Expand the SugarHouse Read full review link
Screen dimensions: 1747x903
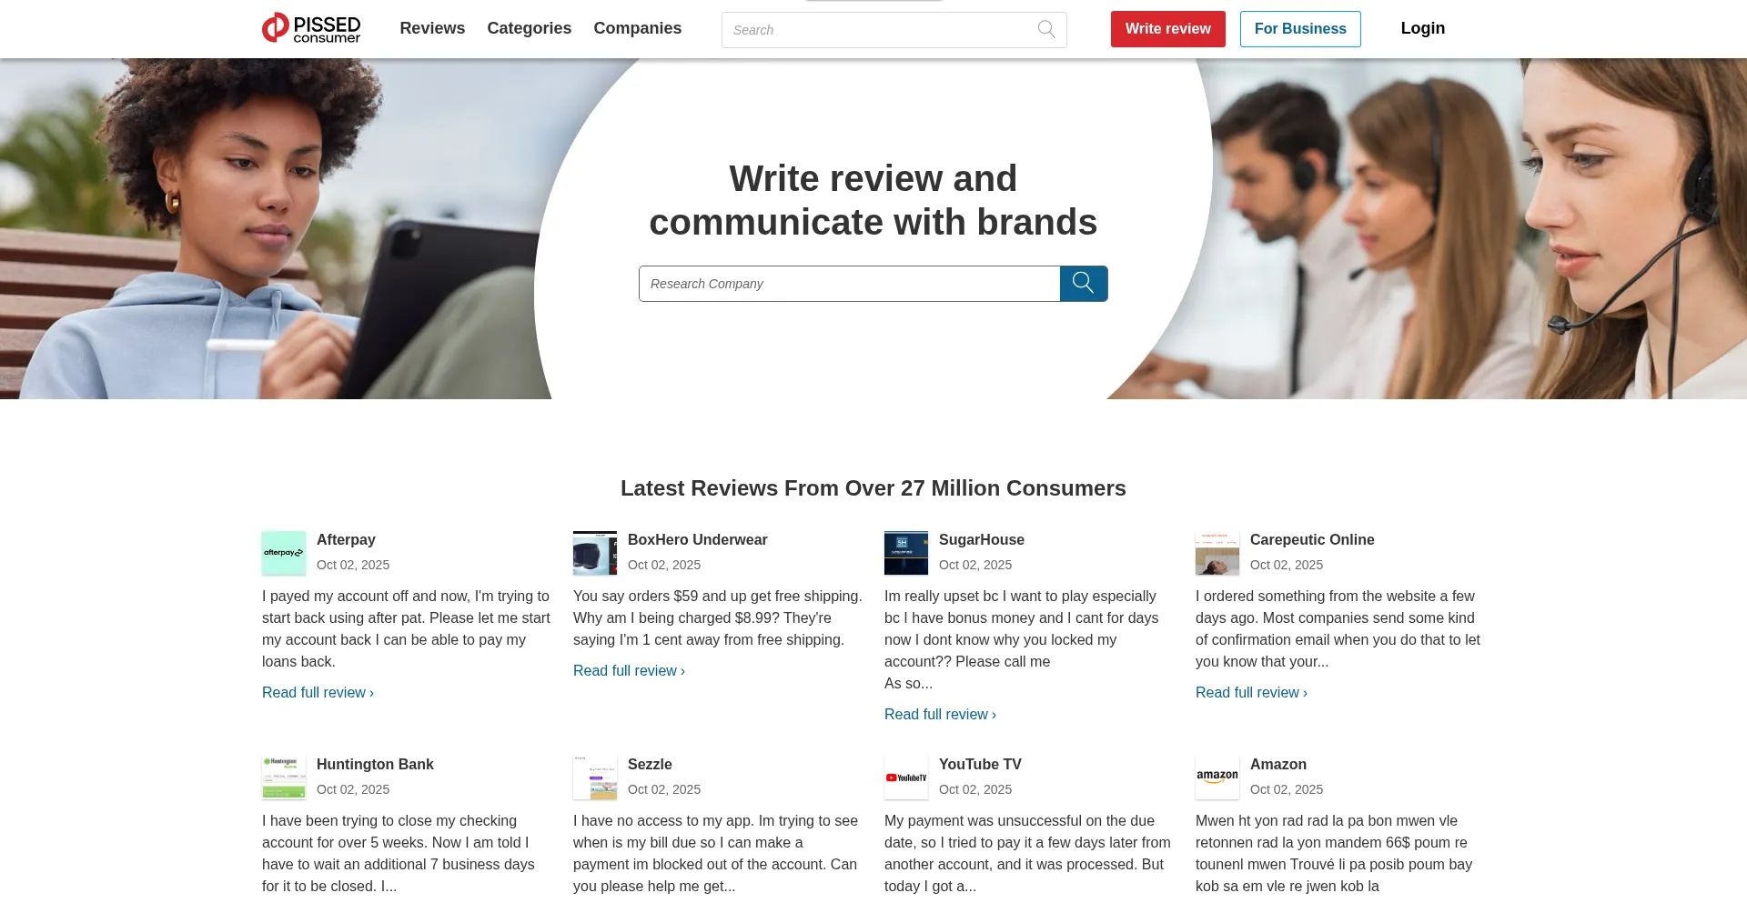pyautogui.click(x=940, y=715)
